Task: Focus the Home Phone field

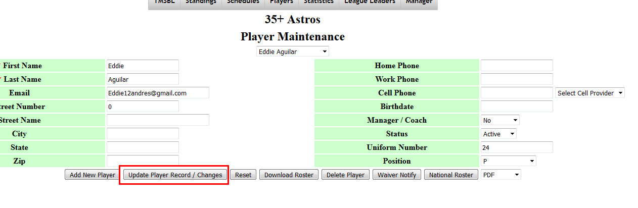Action: [517, 66]
